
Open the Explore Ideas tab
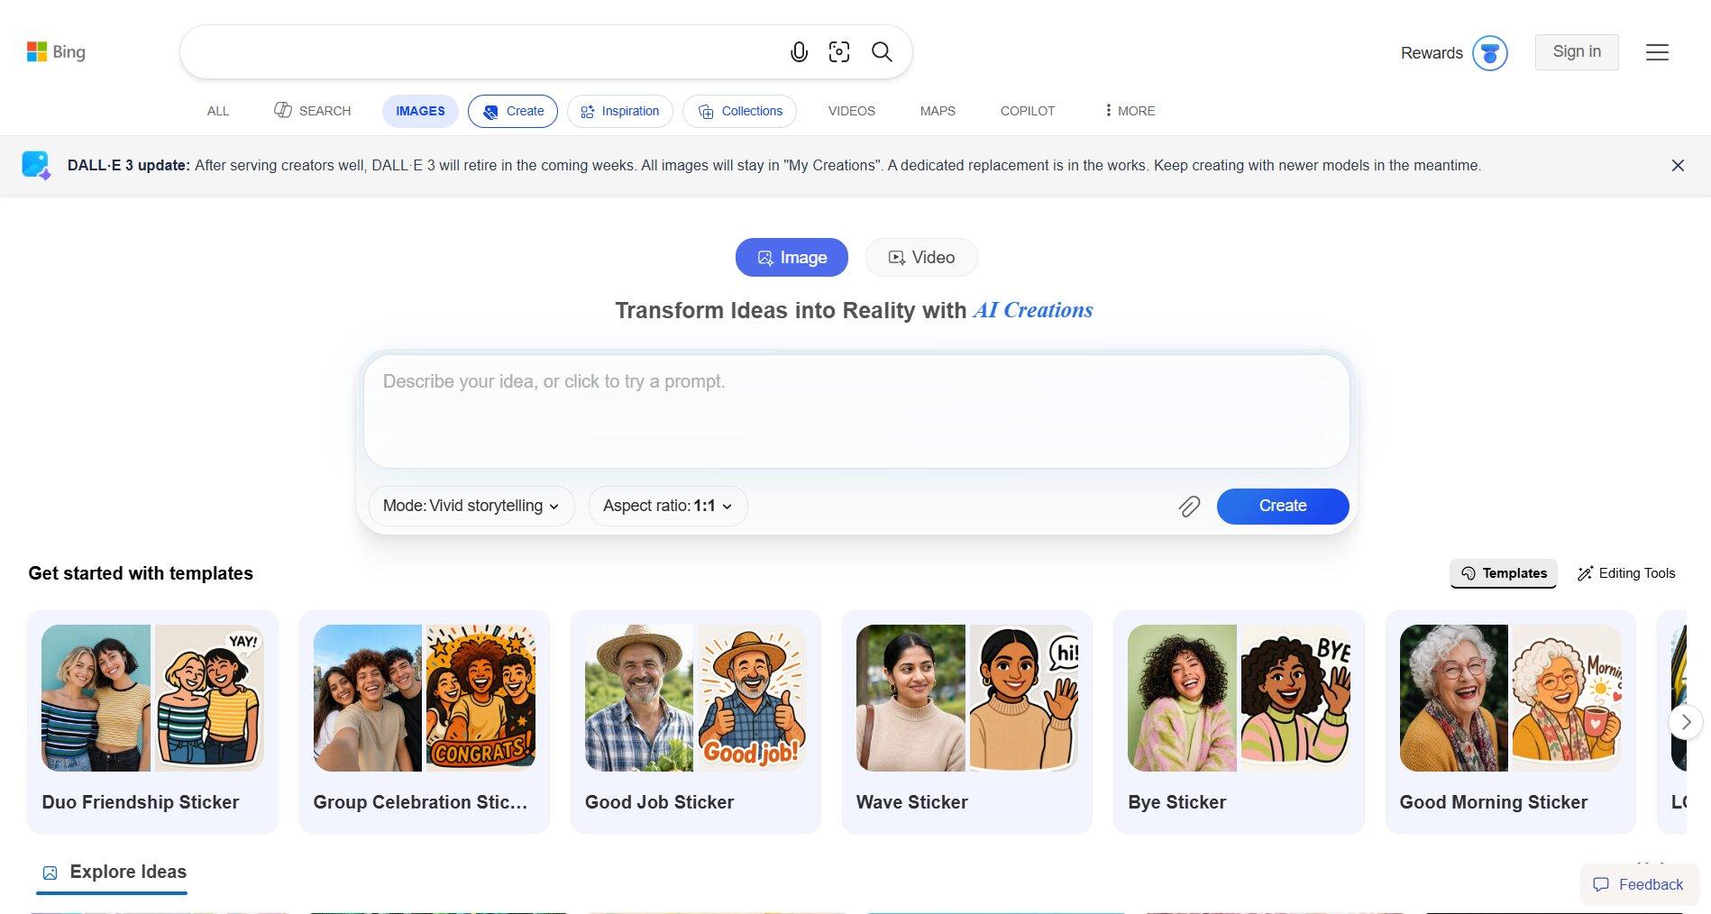click(x=114, y=873)
